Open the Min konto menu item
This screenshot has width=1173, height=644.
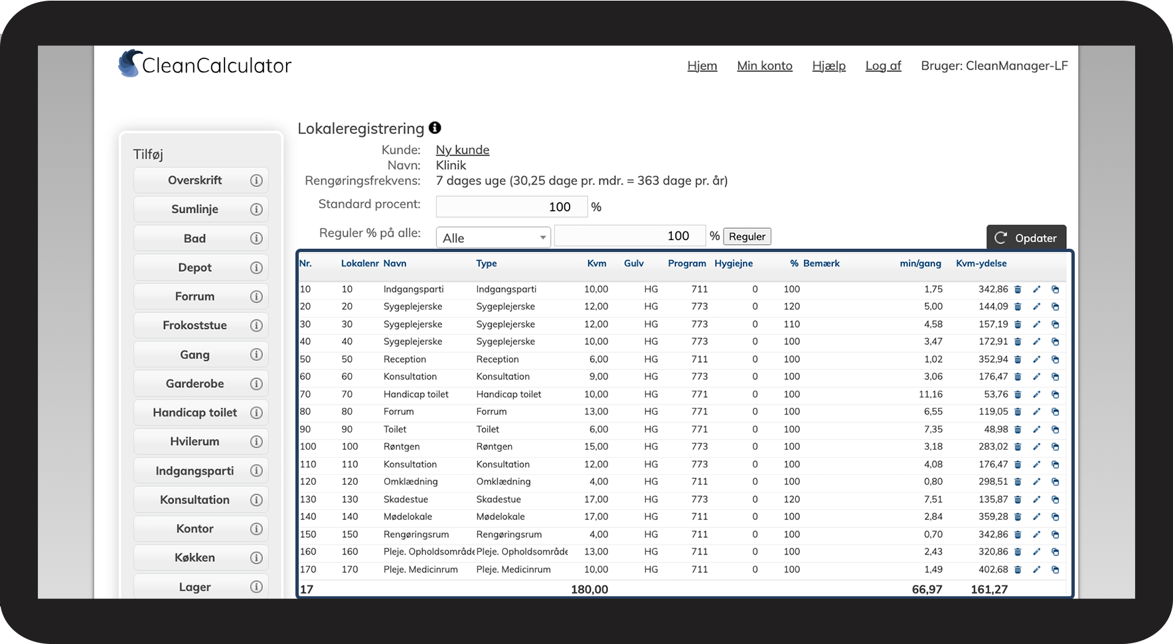coord(764,66)
